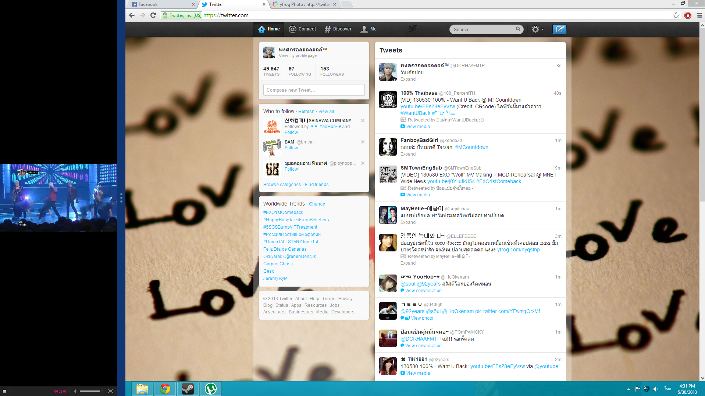Click the Compose new Tweet box

314,90
